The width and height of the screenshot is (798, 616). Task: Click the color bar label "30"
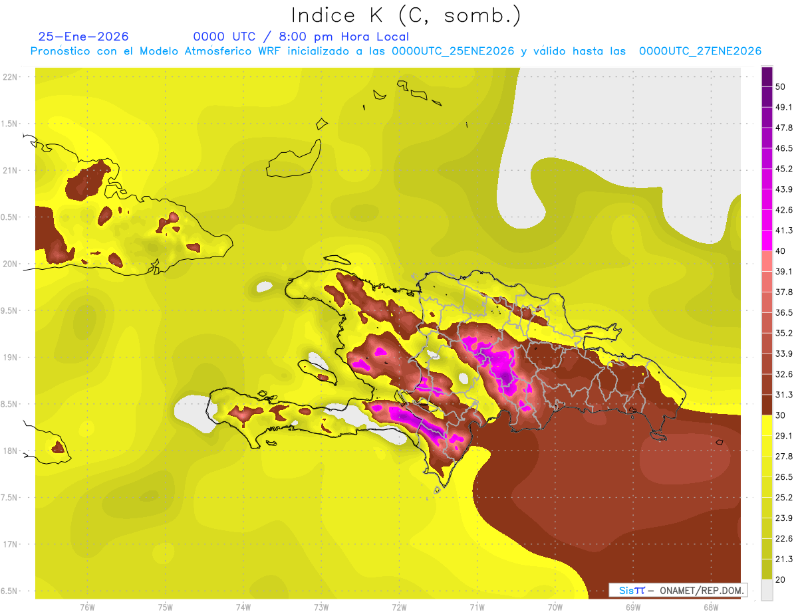(781, 415)
